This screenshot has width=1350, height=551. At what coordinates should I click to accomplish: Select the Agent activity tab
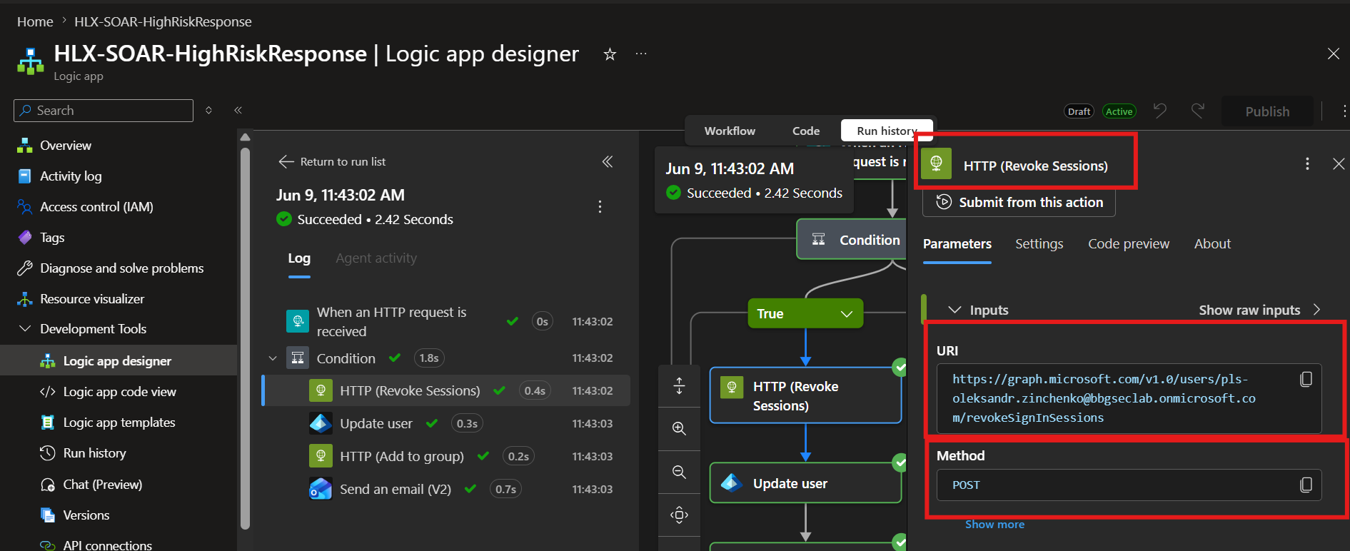pyautogui.click(x=376, y=258)
